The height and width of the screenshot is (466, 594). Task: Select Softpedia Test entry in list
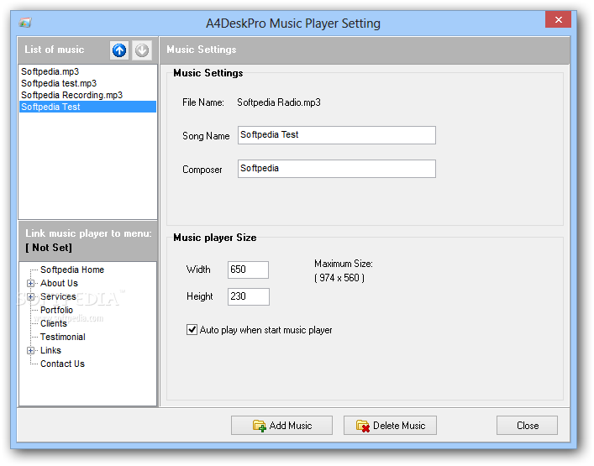(87, 107)
